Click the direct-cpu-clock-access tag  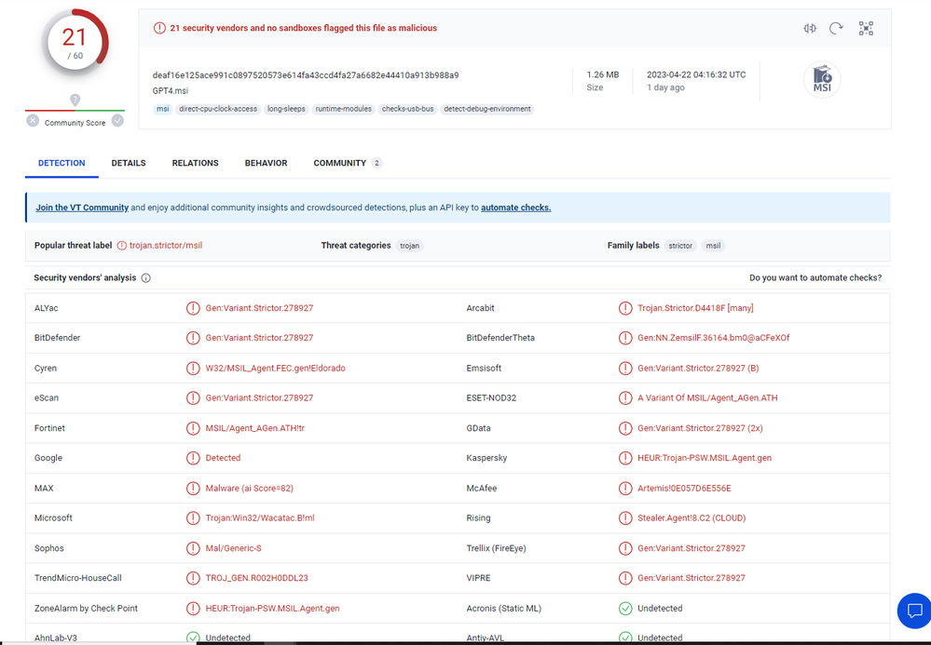pyautogui.click(x=218, y=109)
